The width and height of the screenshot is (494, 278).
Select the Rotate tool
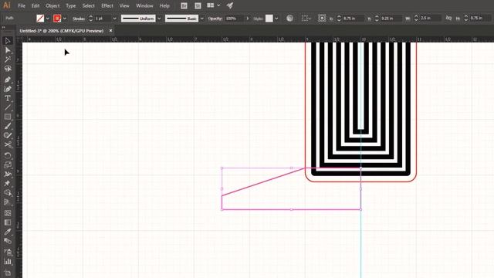[x=8, y=155]
